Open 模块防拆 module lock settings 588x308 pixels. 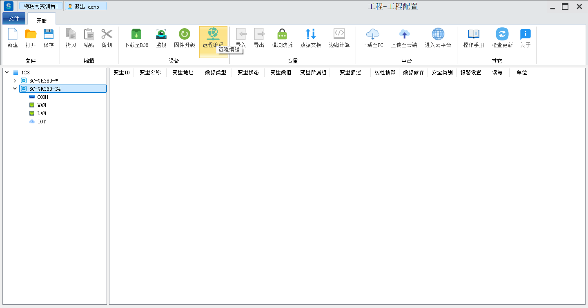(x=282, y=34)
